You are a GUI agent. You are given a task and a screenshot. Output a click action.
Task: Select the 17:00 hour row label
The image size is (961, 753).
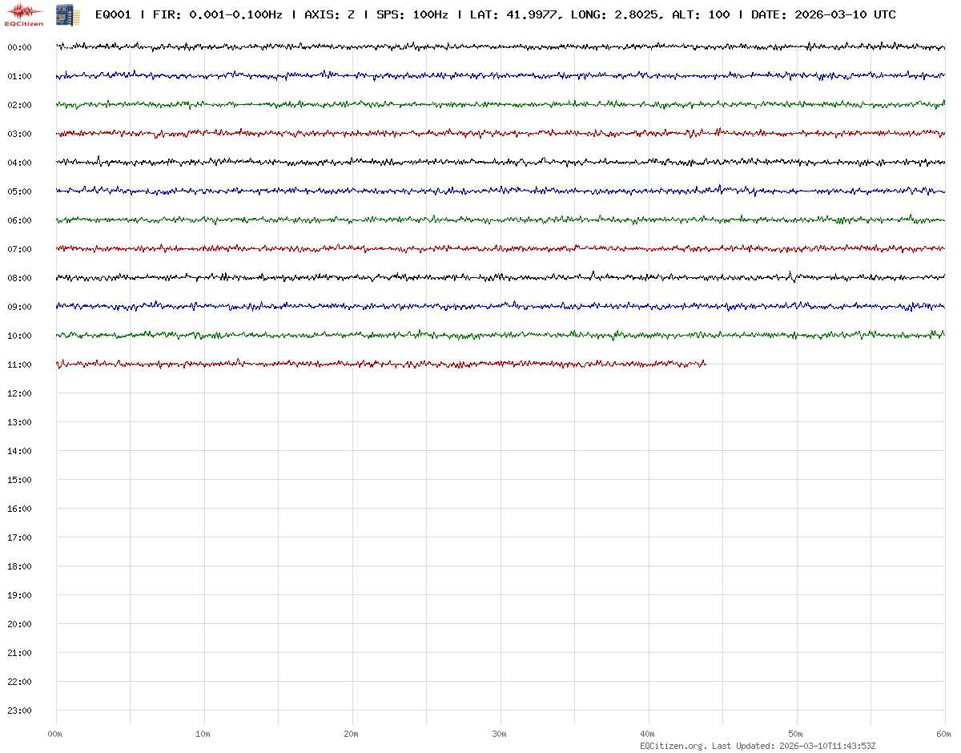19,538
